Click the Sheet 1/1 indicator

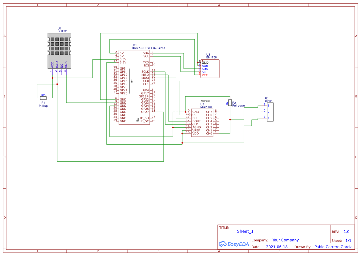tap(349, 240)
